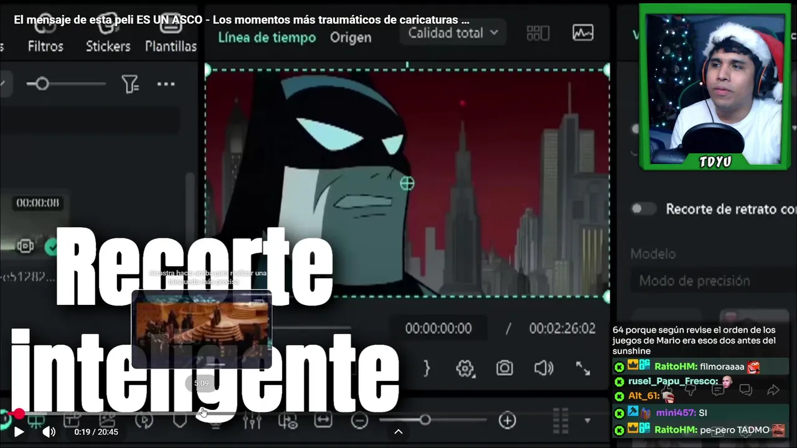Image resolution: width=797 pixels, height=448 pixels.
Task: Open the preview settings gear icon
Action: [465, 368]
